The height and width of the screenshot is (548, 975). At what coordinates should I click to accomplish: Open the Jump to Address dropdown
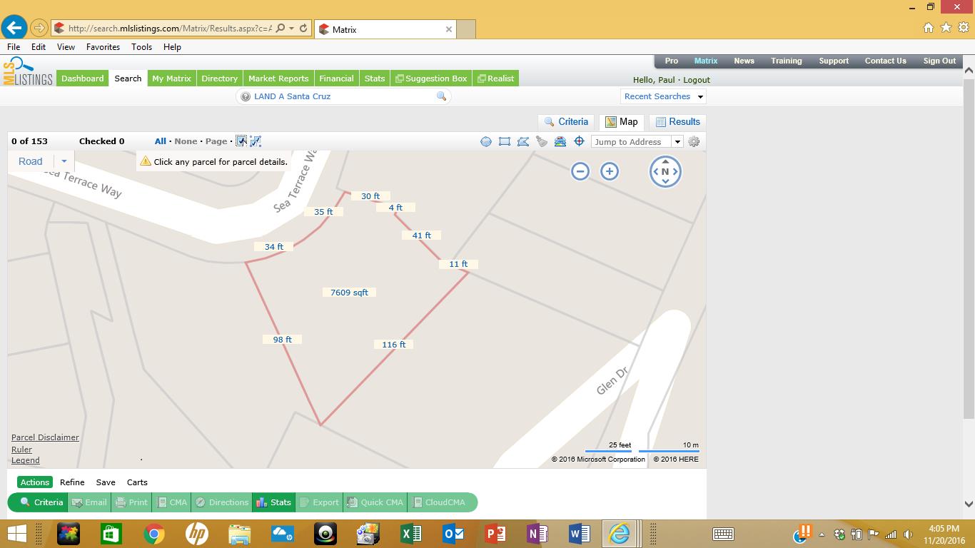pos(677,142)
